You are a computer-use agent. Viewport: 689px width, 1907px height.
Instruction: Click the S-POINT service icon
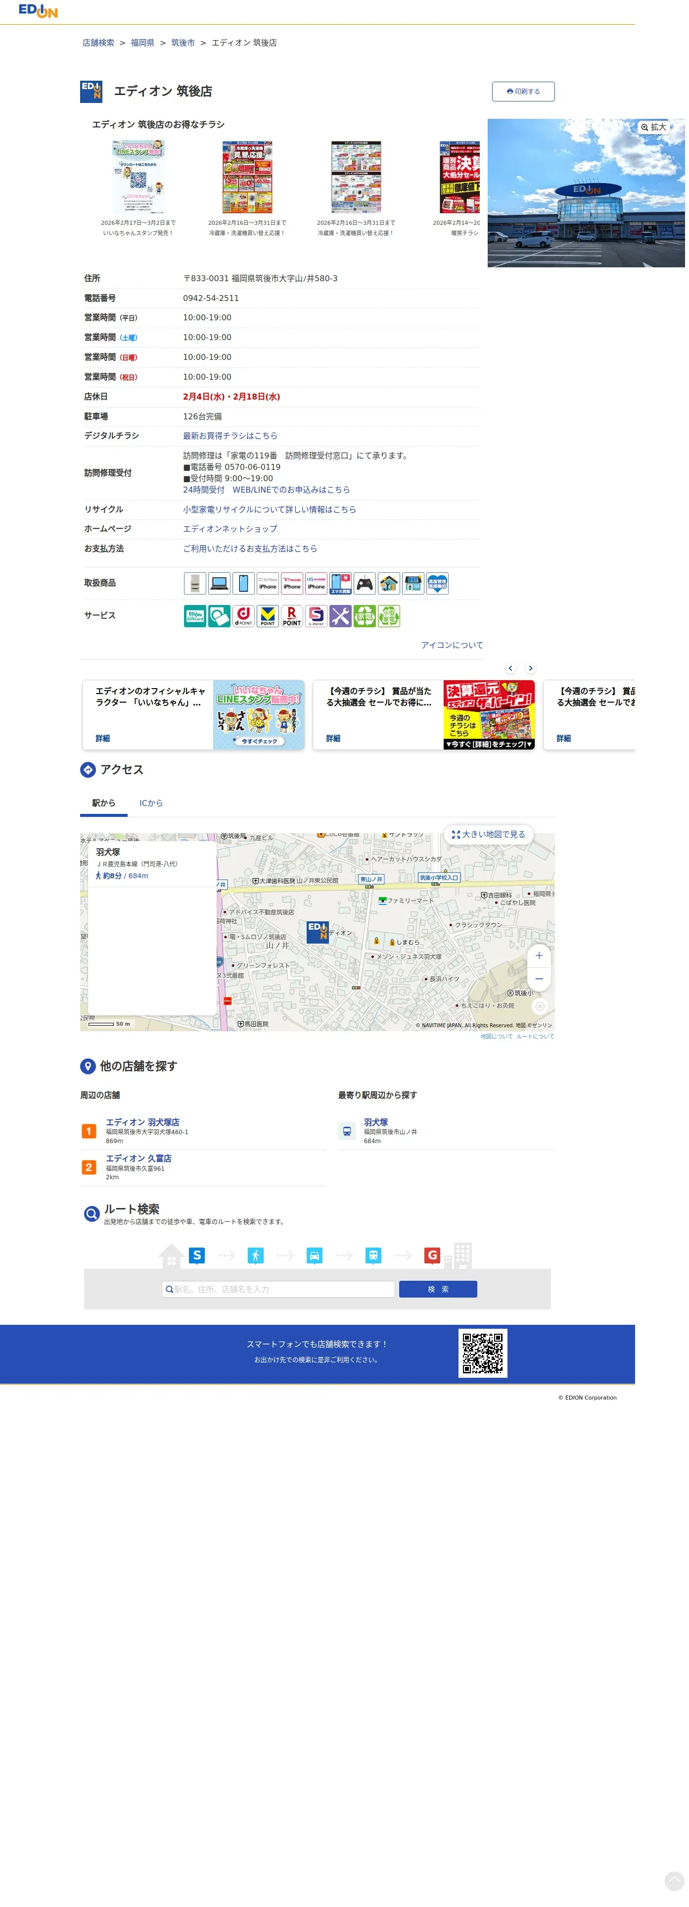[317, 617]
